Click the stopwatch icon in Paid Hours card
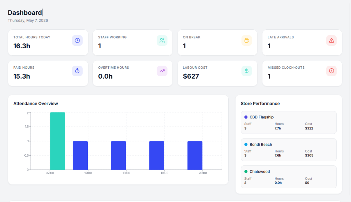 (x=77, y=71)
